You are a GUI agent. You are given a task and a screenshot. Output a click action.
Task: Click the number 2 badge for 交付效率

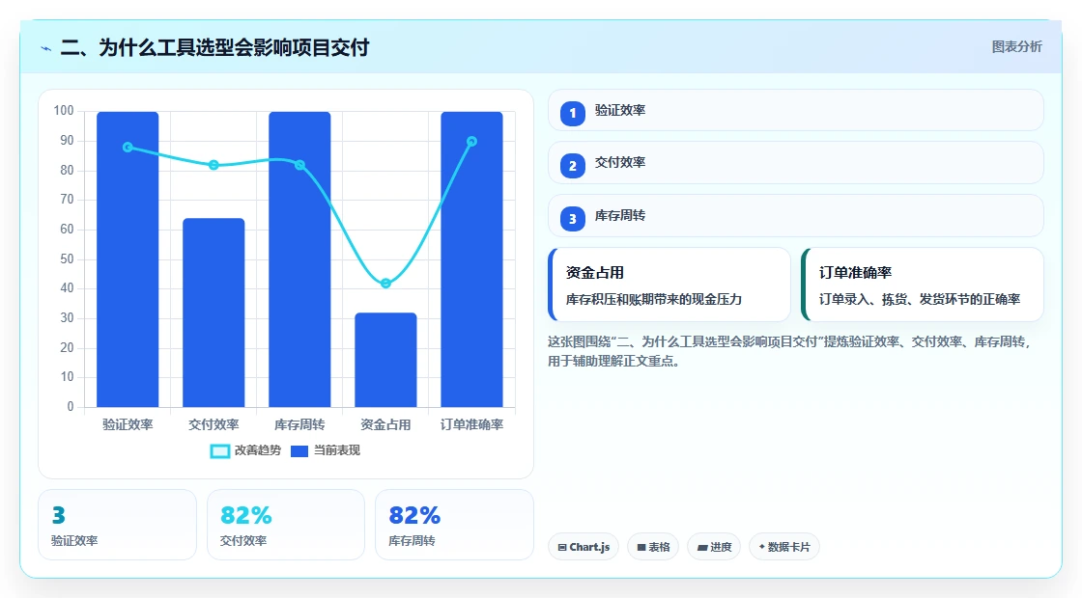click(x=573, y=166)
